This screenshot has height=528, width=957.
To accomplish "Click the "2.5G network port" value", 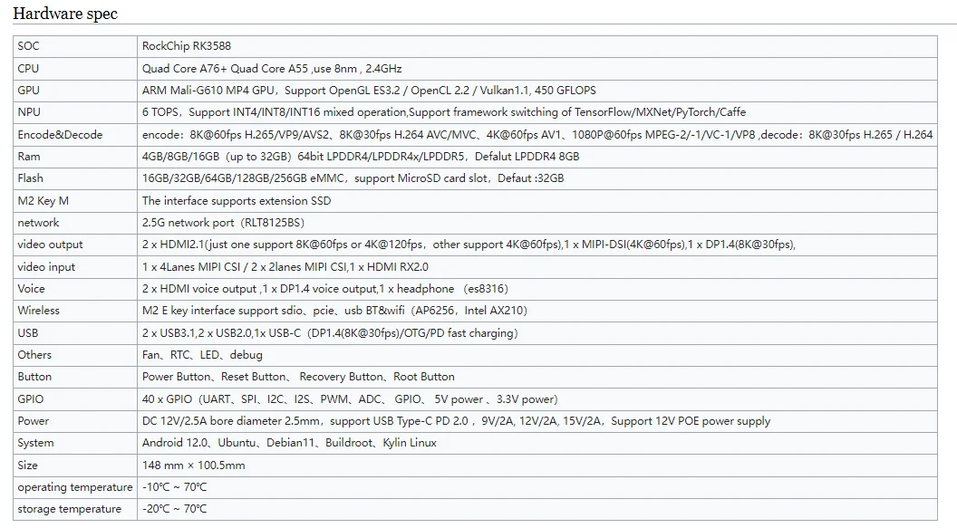I will 223,223.
